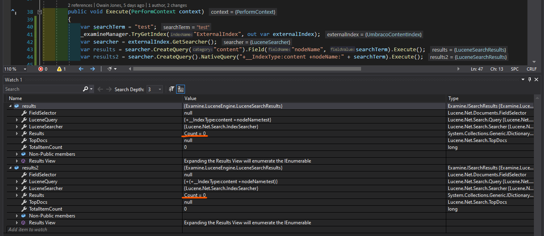Image resolution: width=544 pixels, height=236 pixels.
Task: Click the '1 author, 2 changes' CodeLens link
Action: (167, 5)
